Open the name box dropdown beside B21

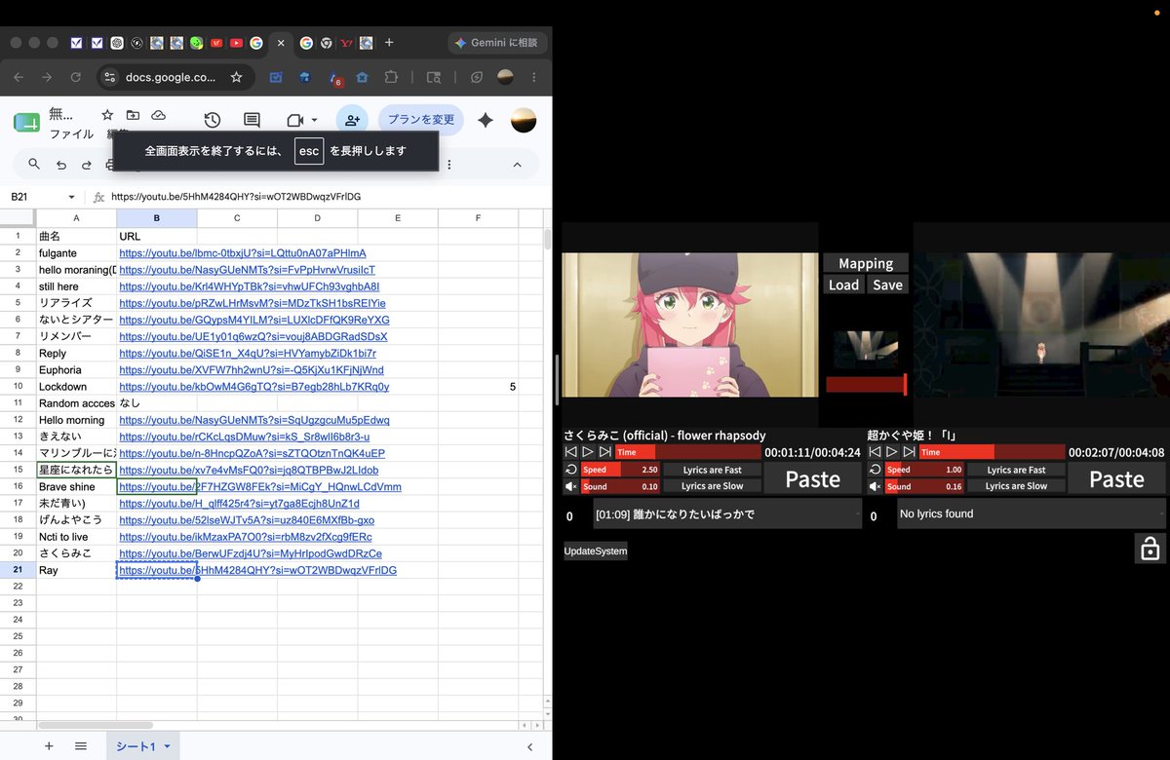[71, 197]
